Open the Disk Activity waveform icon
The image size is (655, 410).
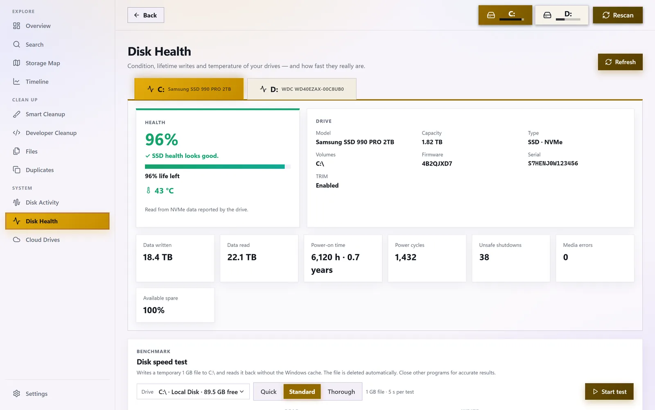pyautogui.click(x=16, y=202)
